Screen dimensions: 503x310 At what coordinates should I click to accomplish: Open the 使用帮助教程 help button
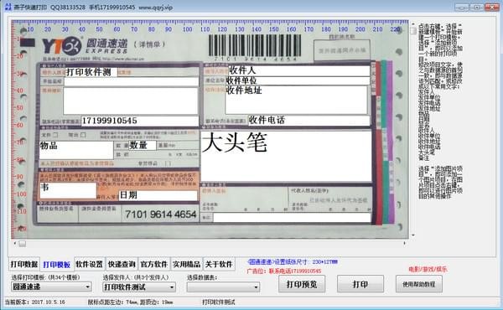point(418,284)
